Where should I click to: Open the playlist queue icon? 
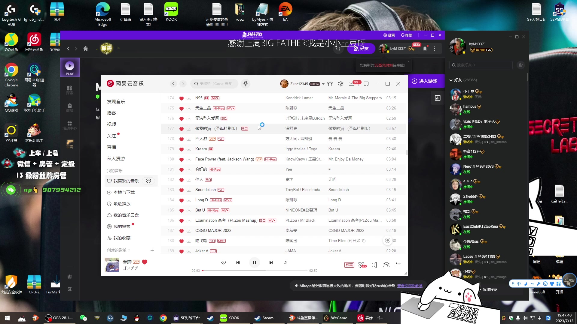pyautogui.click(x=398, y=265)
